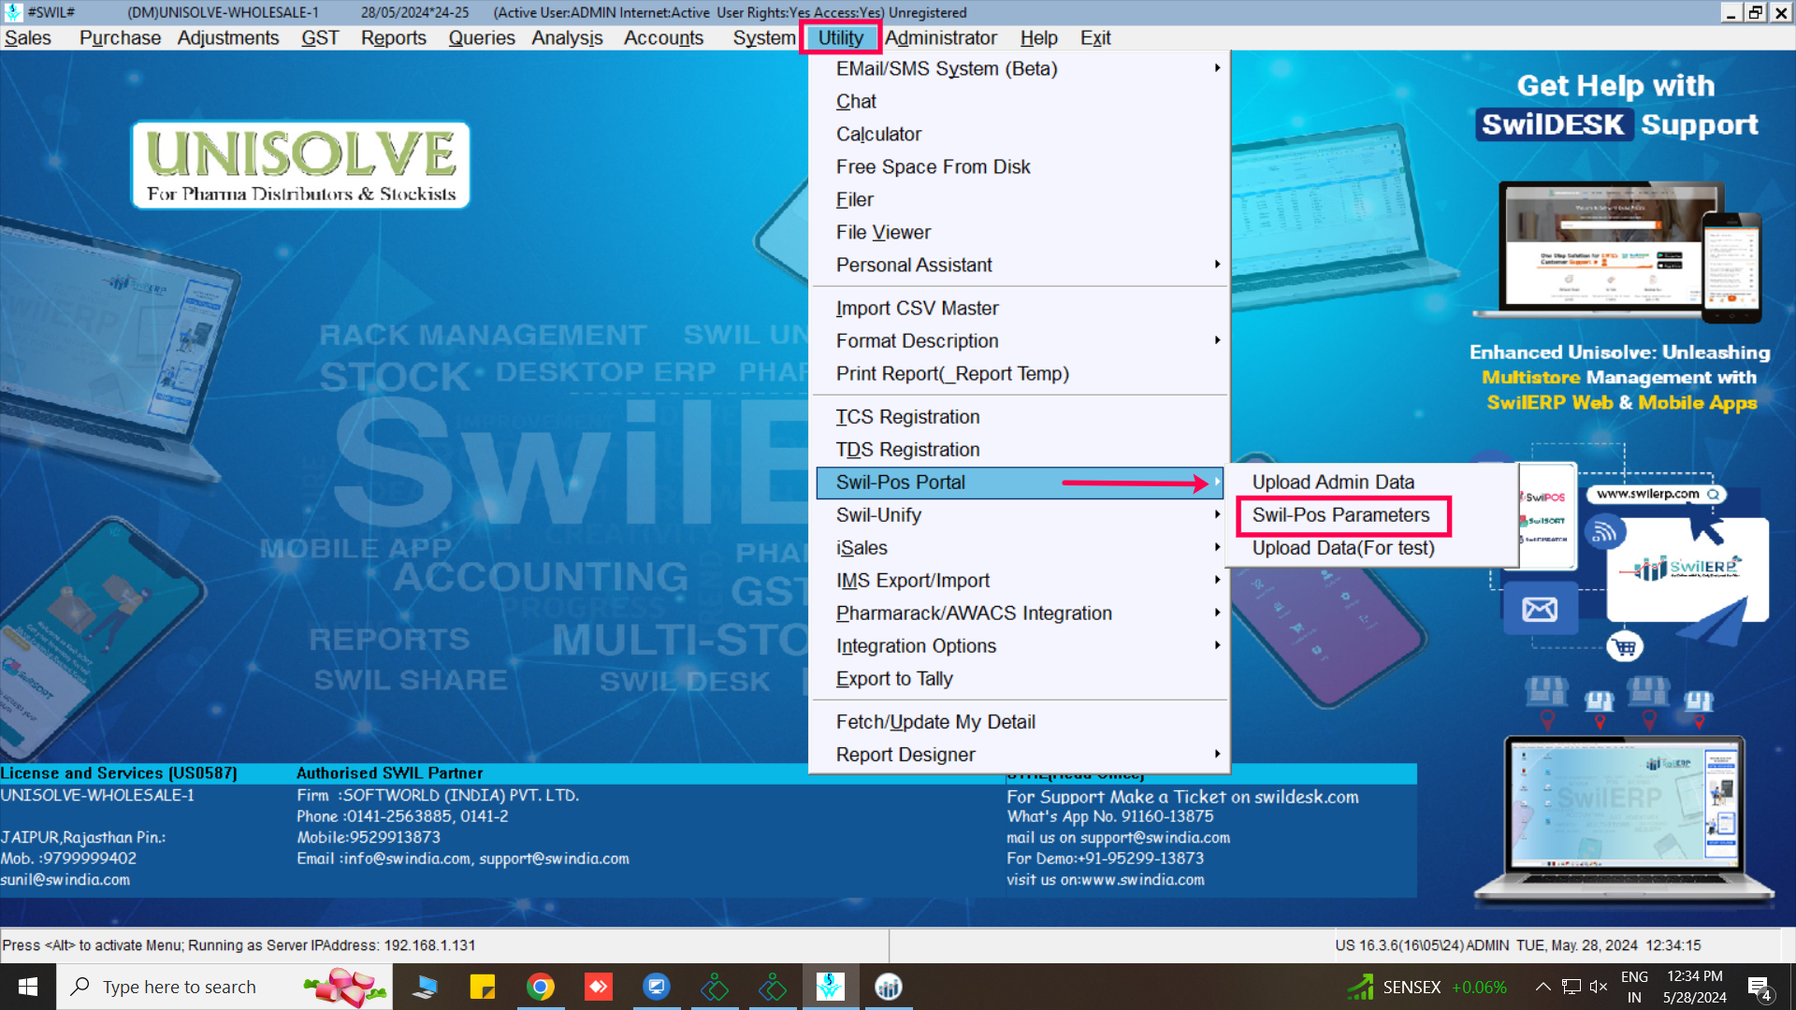Expand the Swil-Unify submenu
The height and width of the screenshot is (1010, 1796).
click(x=1020, y=514)
